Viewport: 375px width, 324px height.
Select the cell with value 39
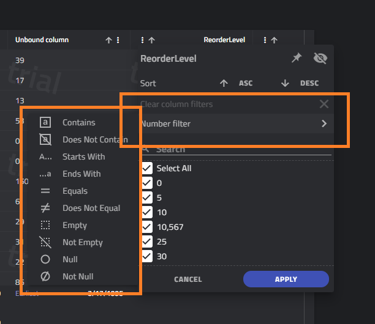20,61
